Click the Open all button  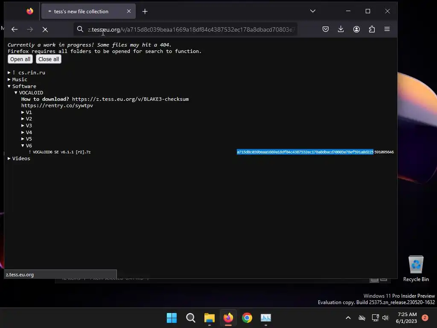(x=20, y=59)
